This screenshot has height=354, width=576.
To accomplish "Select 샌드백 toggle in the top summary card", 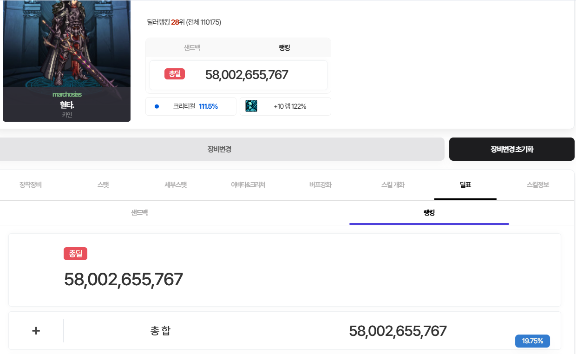I will click(x=192, y=48).
